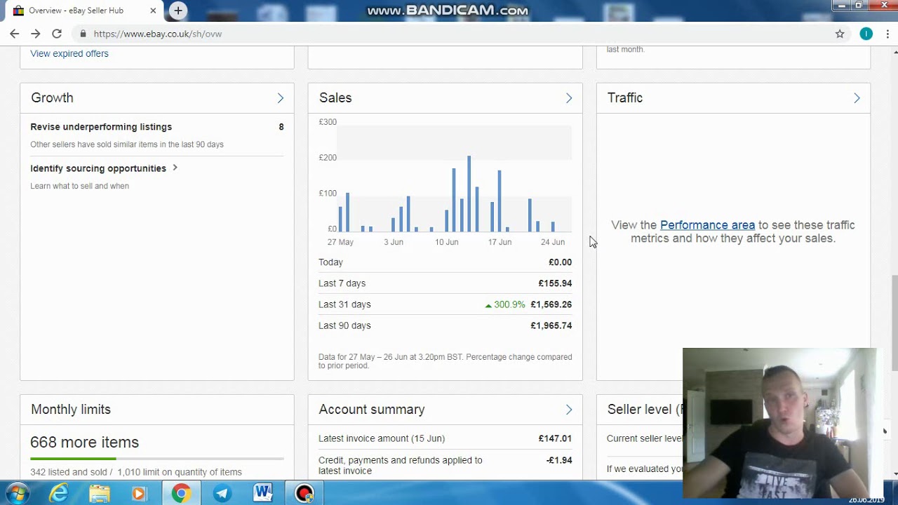The width and height of the screenshot is (898, 505).
Task: Click the -£1.94 credit amount
Action: 559,460
